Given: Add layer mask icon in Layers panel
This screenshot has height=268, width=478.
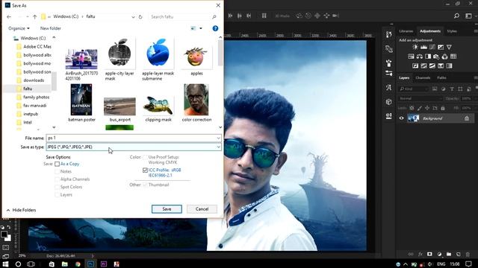Looking at the screenshot, I should pos(429,254).
